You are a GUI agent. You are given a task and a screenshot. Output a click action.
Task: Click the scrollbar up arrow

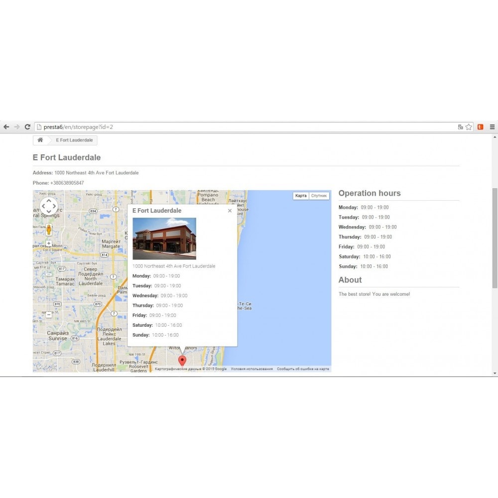[x=495, y=137]
